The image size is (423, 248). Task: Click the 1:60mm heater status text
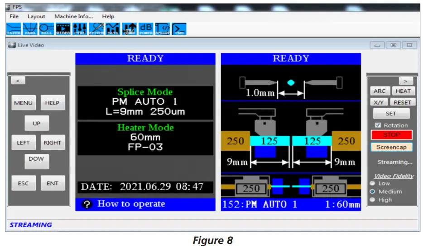click(342, 205)
